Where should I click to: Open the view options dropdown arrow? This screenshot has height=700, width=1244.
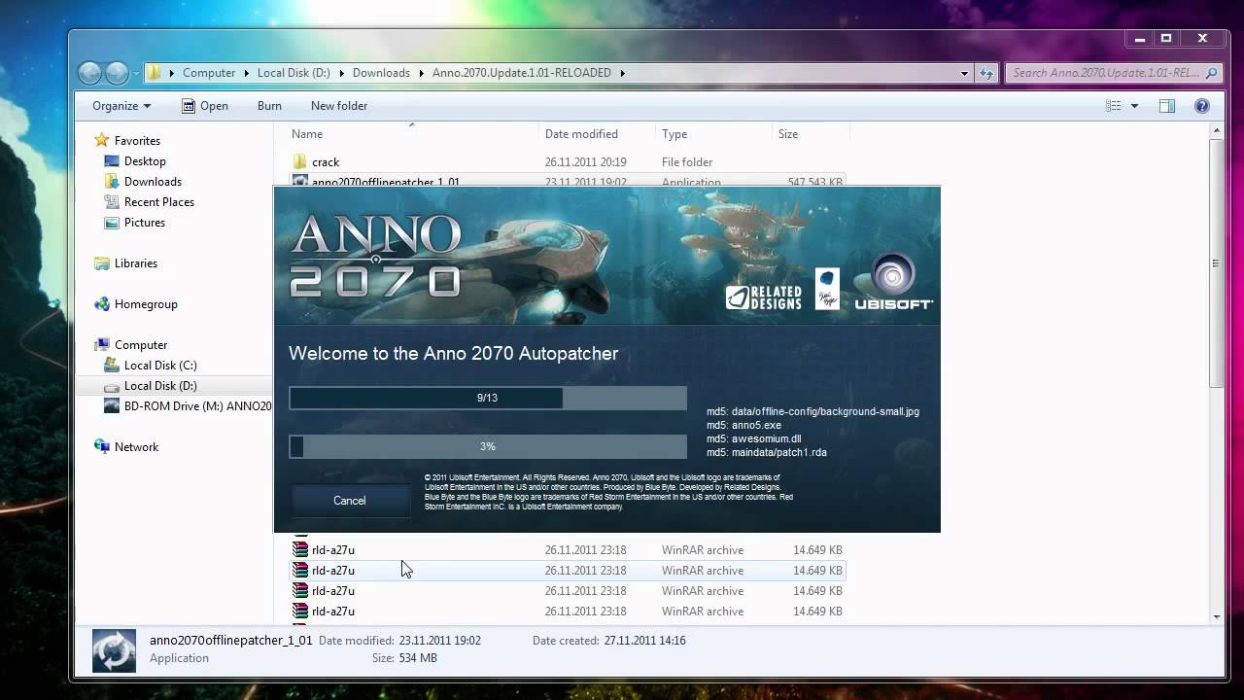pos(1134,106)
